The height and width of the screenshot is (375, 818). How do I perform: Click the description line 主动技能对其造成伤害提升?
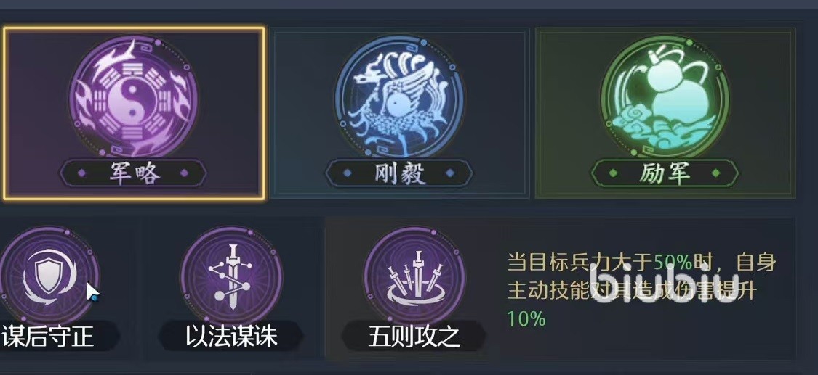630,291
